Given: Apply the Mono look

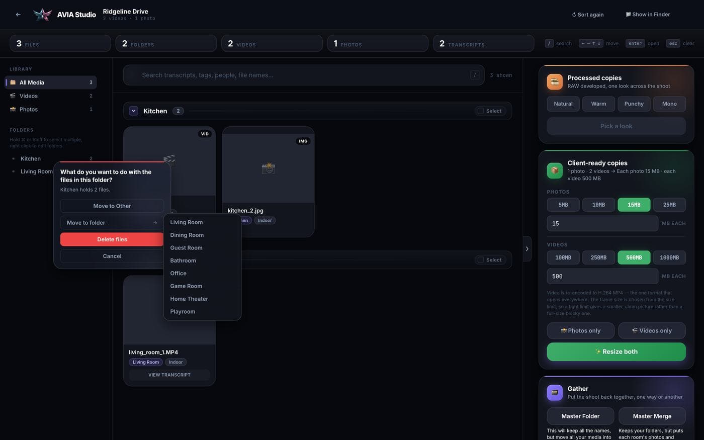Looking at the screenshot, I should tap(669, 104).
